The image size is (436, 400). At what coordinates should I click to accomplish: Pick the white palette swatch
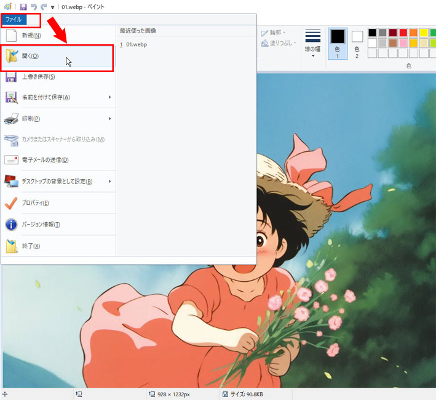point(372,43)
